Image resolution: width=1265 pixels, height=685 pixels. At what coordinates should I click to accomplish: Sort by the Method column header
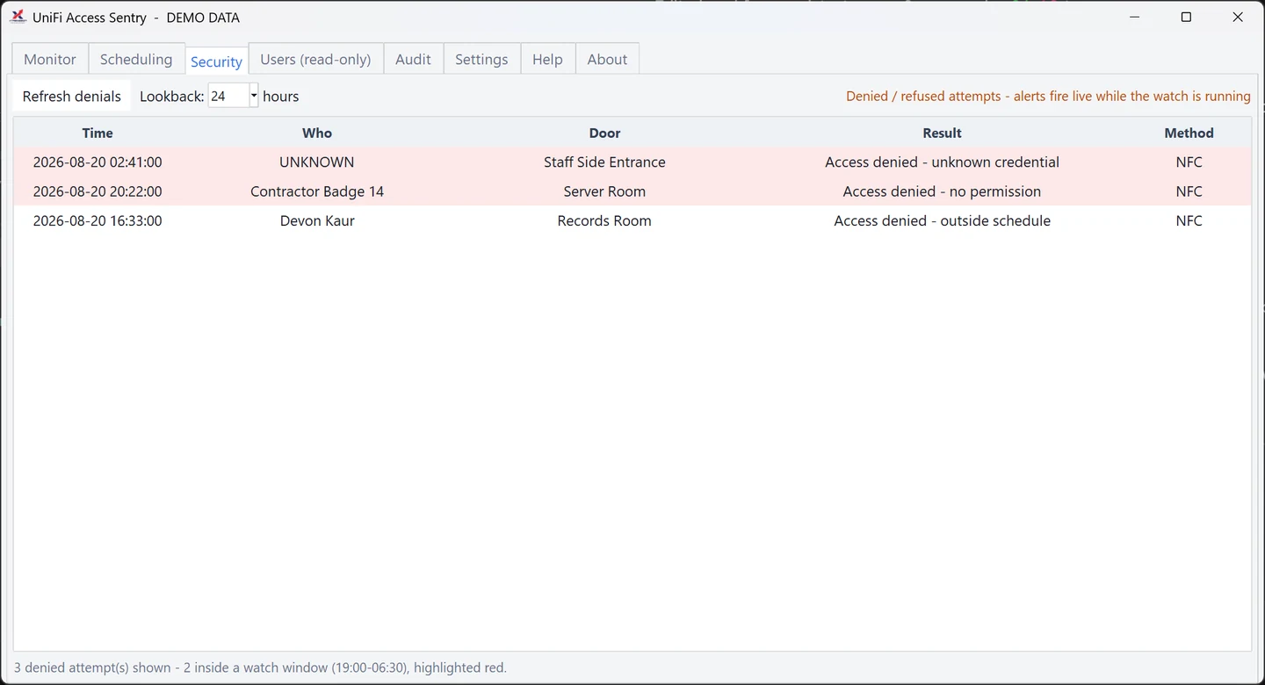[1189, 133]
